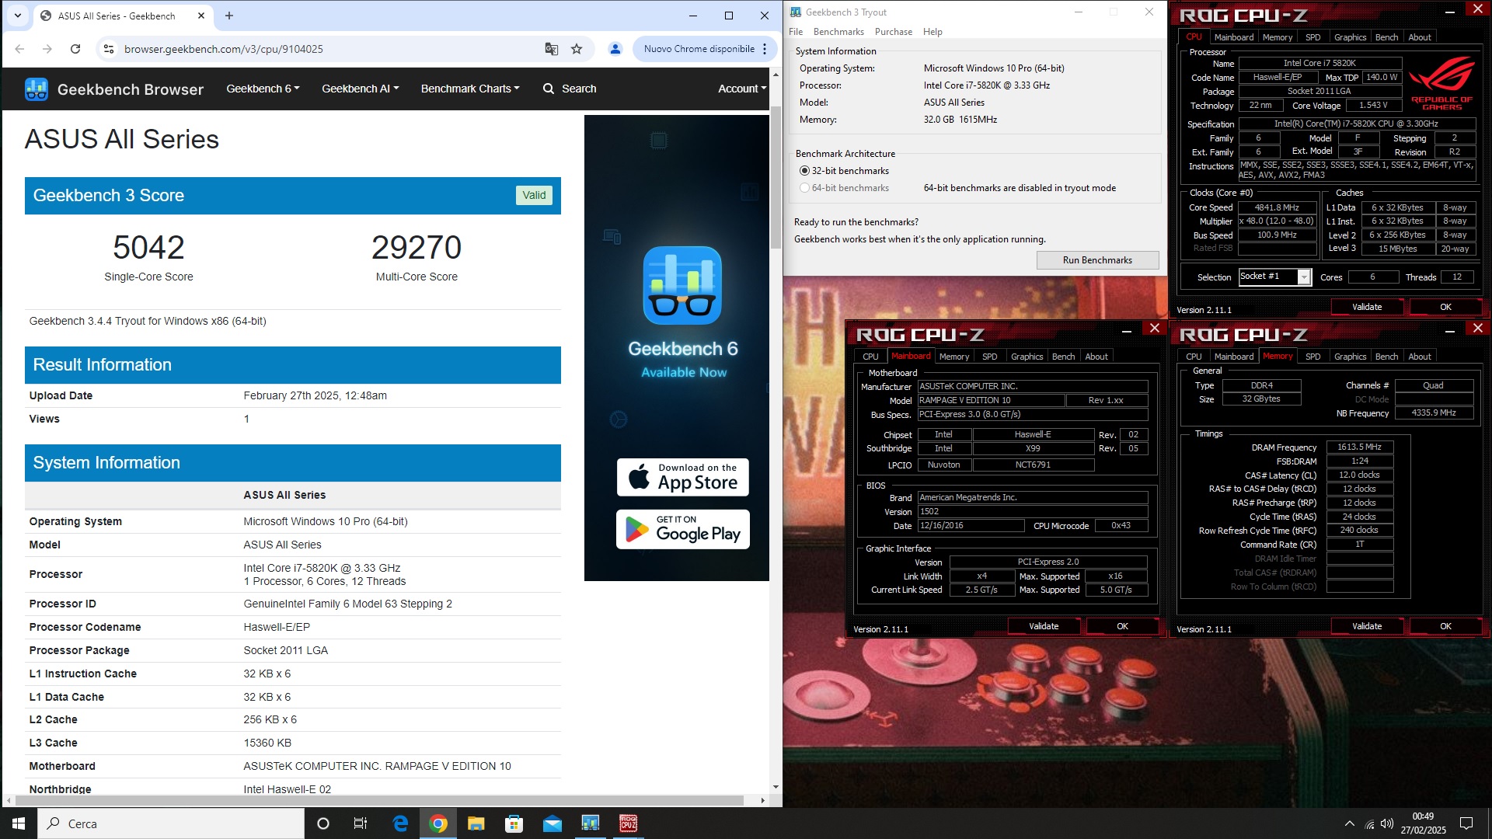Click Validate in the CPU tab window
The width and height of the screenshot is (1492, 839).
[x=1367, y=307]
